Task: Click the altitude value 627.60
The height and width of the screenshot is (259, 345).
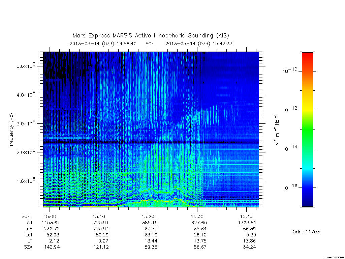Action: 199,223
